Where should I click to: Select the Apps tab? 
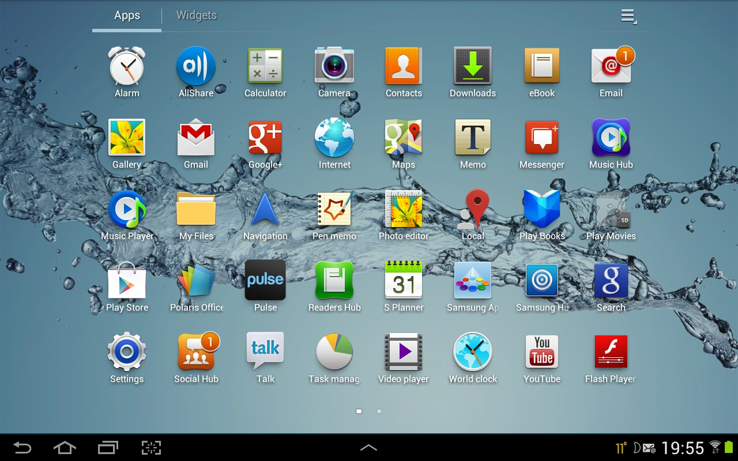coord(127,16)
